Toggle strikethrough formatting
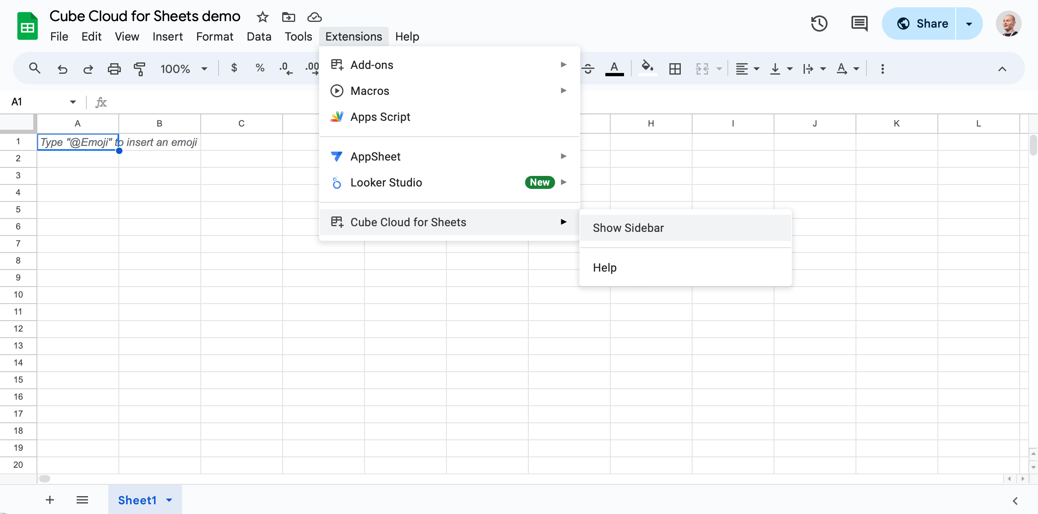The width and height of the screenshot is (1038, 514). tap(588, 69)
